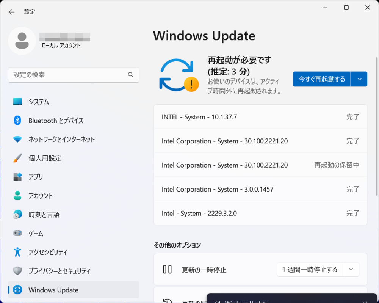The height and width of the screenshot is (303, 379).
Task: Select Windows Update menu label
Action: click(x=53, y=290)
